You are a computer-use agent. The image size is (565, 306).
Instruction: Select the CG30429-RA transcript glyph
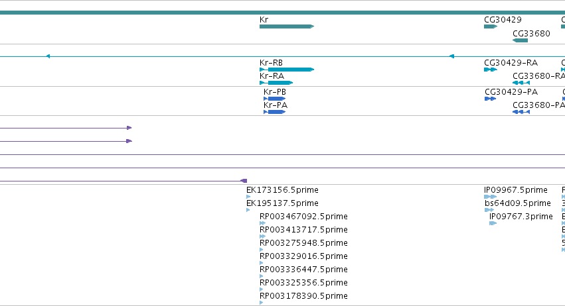tap(491, 70)
